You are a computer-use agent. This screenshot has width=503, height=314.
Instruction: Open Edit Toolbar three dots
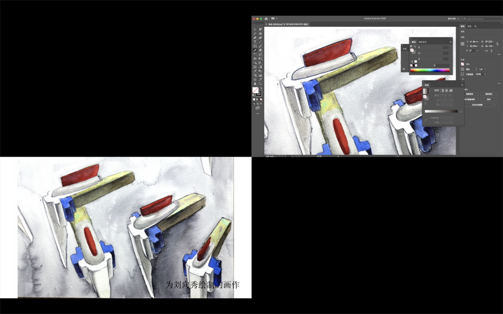click(258, 114)
